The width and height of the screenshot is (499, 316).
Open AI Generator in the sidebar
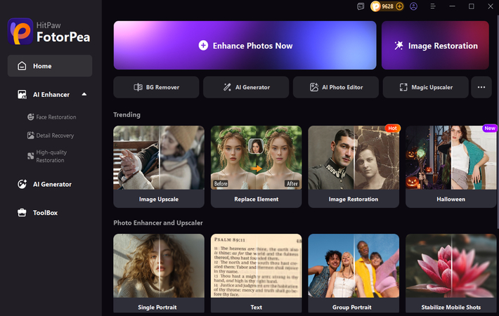44,184
